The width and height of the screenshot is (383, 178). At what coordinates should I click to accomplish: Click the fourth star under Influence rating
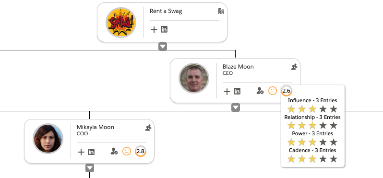point(323,109)
